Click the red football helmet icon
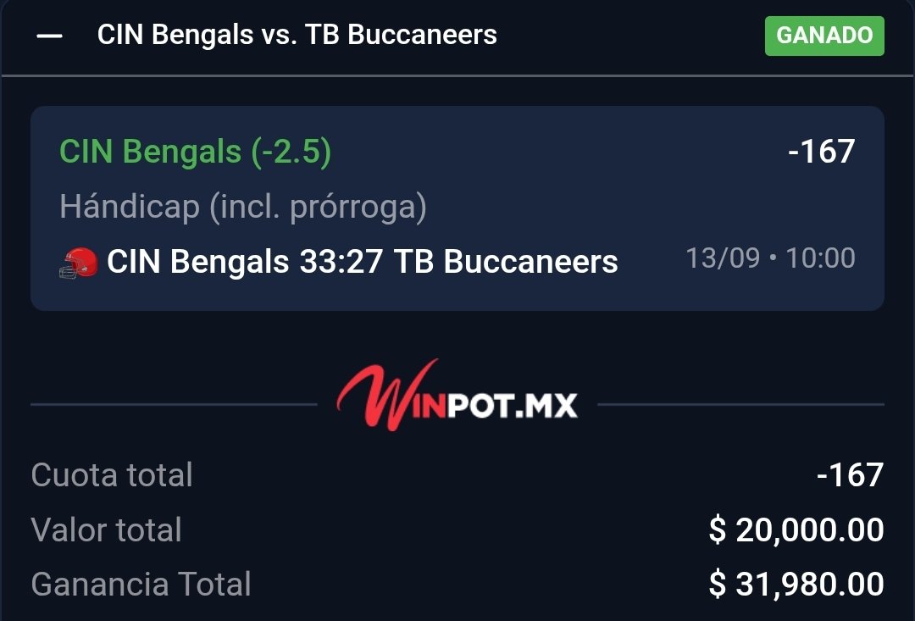Screen dimensions: 915x621 (x=79, y=263)
